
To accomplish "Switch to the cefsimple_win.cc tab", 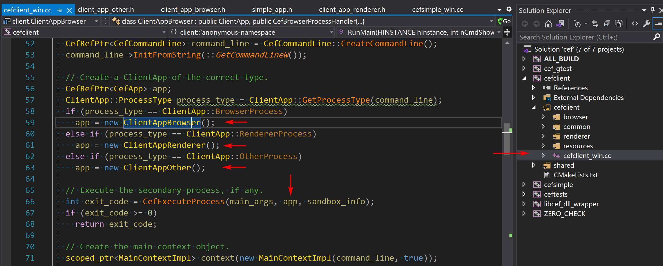I will point(437,10).
